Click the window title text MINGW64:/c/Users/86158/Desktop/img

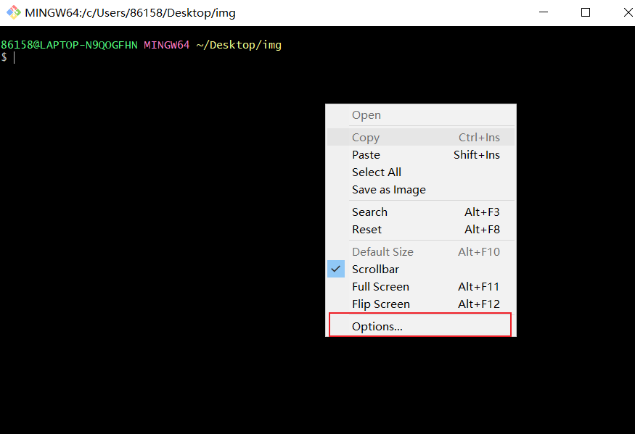(130, 13)
